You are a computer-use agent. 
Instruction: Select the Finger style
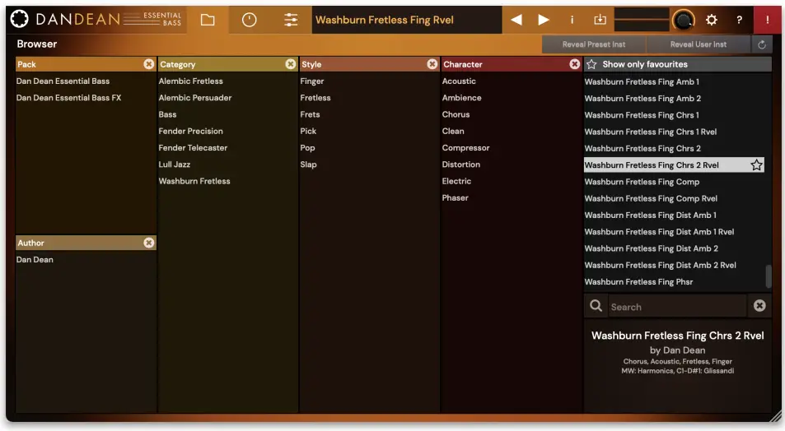click(x=312, y=81)
